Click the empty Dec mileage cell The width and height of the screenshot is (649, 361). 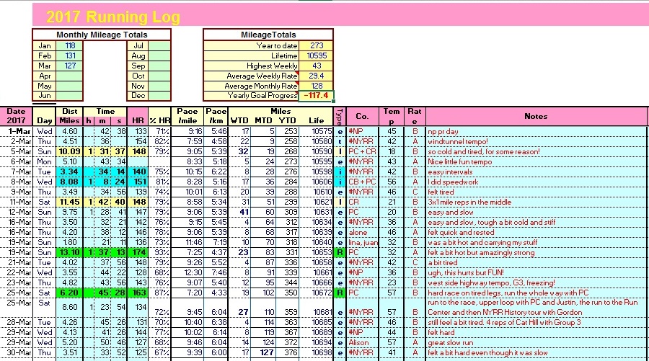coord(159,96)
